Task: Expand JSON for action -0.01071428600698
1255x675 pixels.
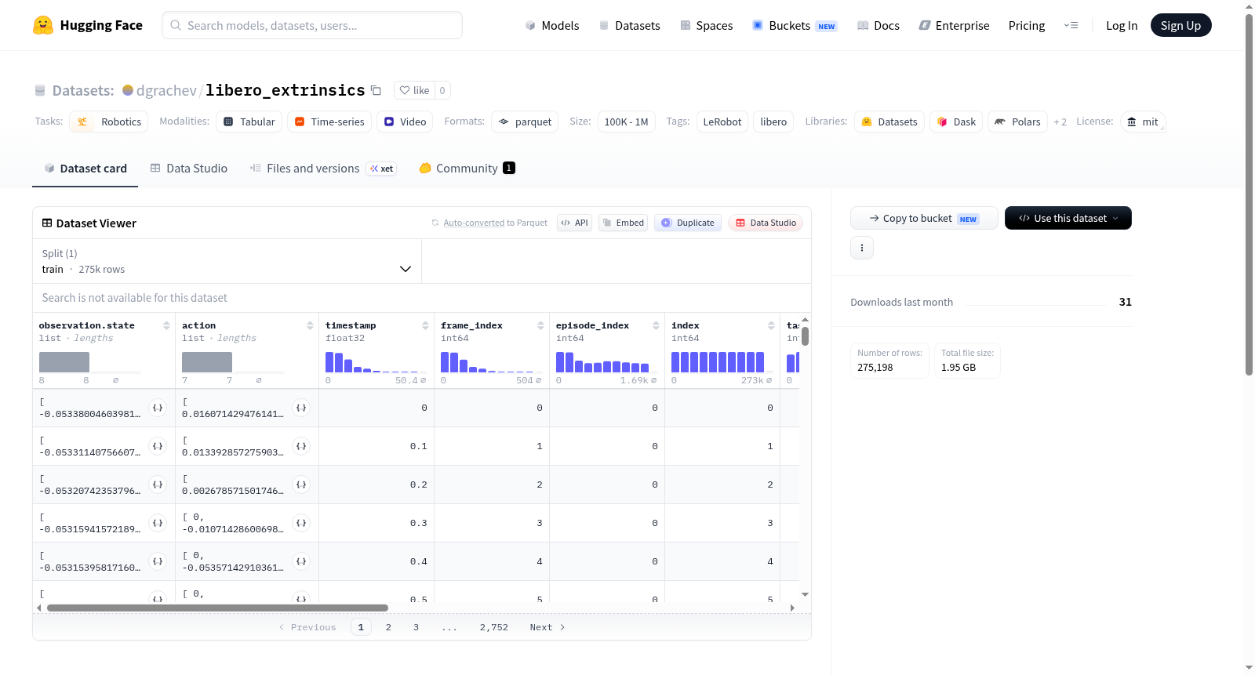Action: [x=301, y=523]
